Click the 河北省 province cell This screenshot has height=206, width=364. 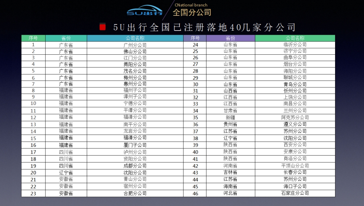pyautogui.click(x=231, y=193)
